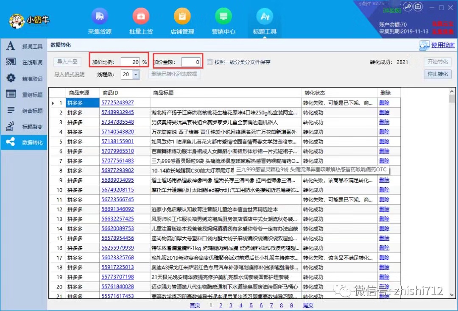458x311 pixels.
Task: Select row 9 status 转化失败 cell
Action: click(339, 180)
